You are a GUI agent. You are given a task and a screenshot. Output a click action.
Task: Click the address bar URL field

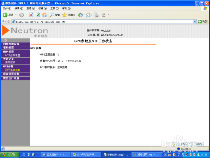tap(104, 22)
